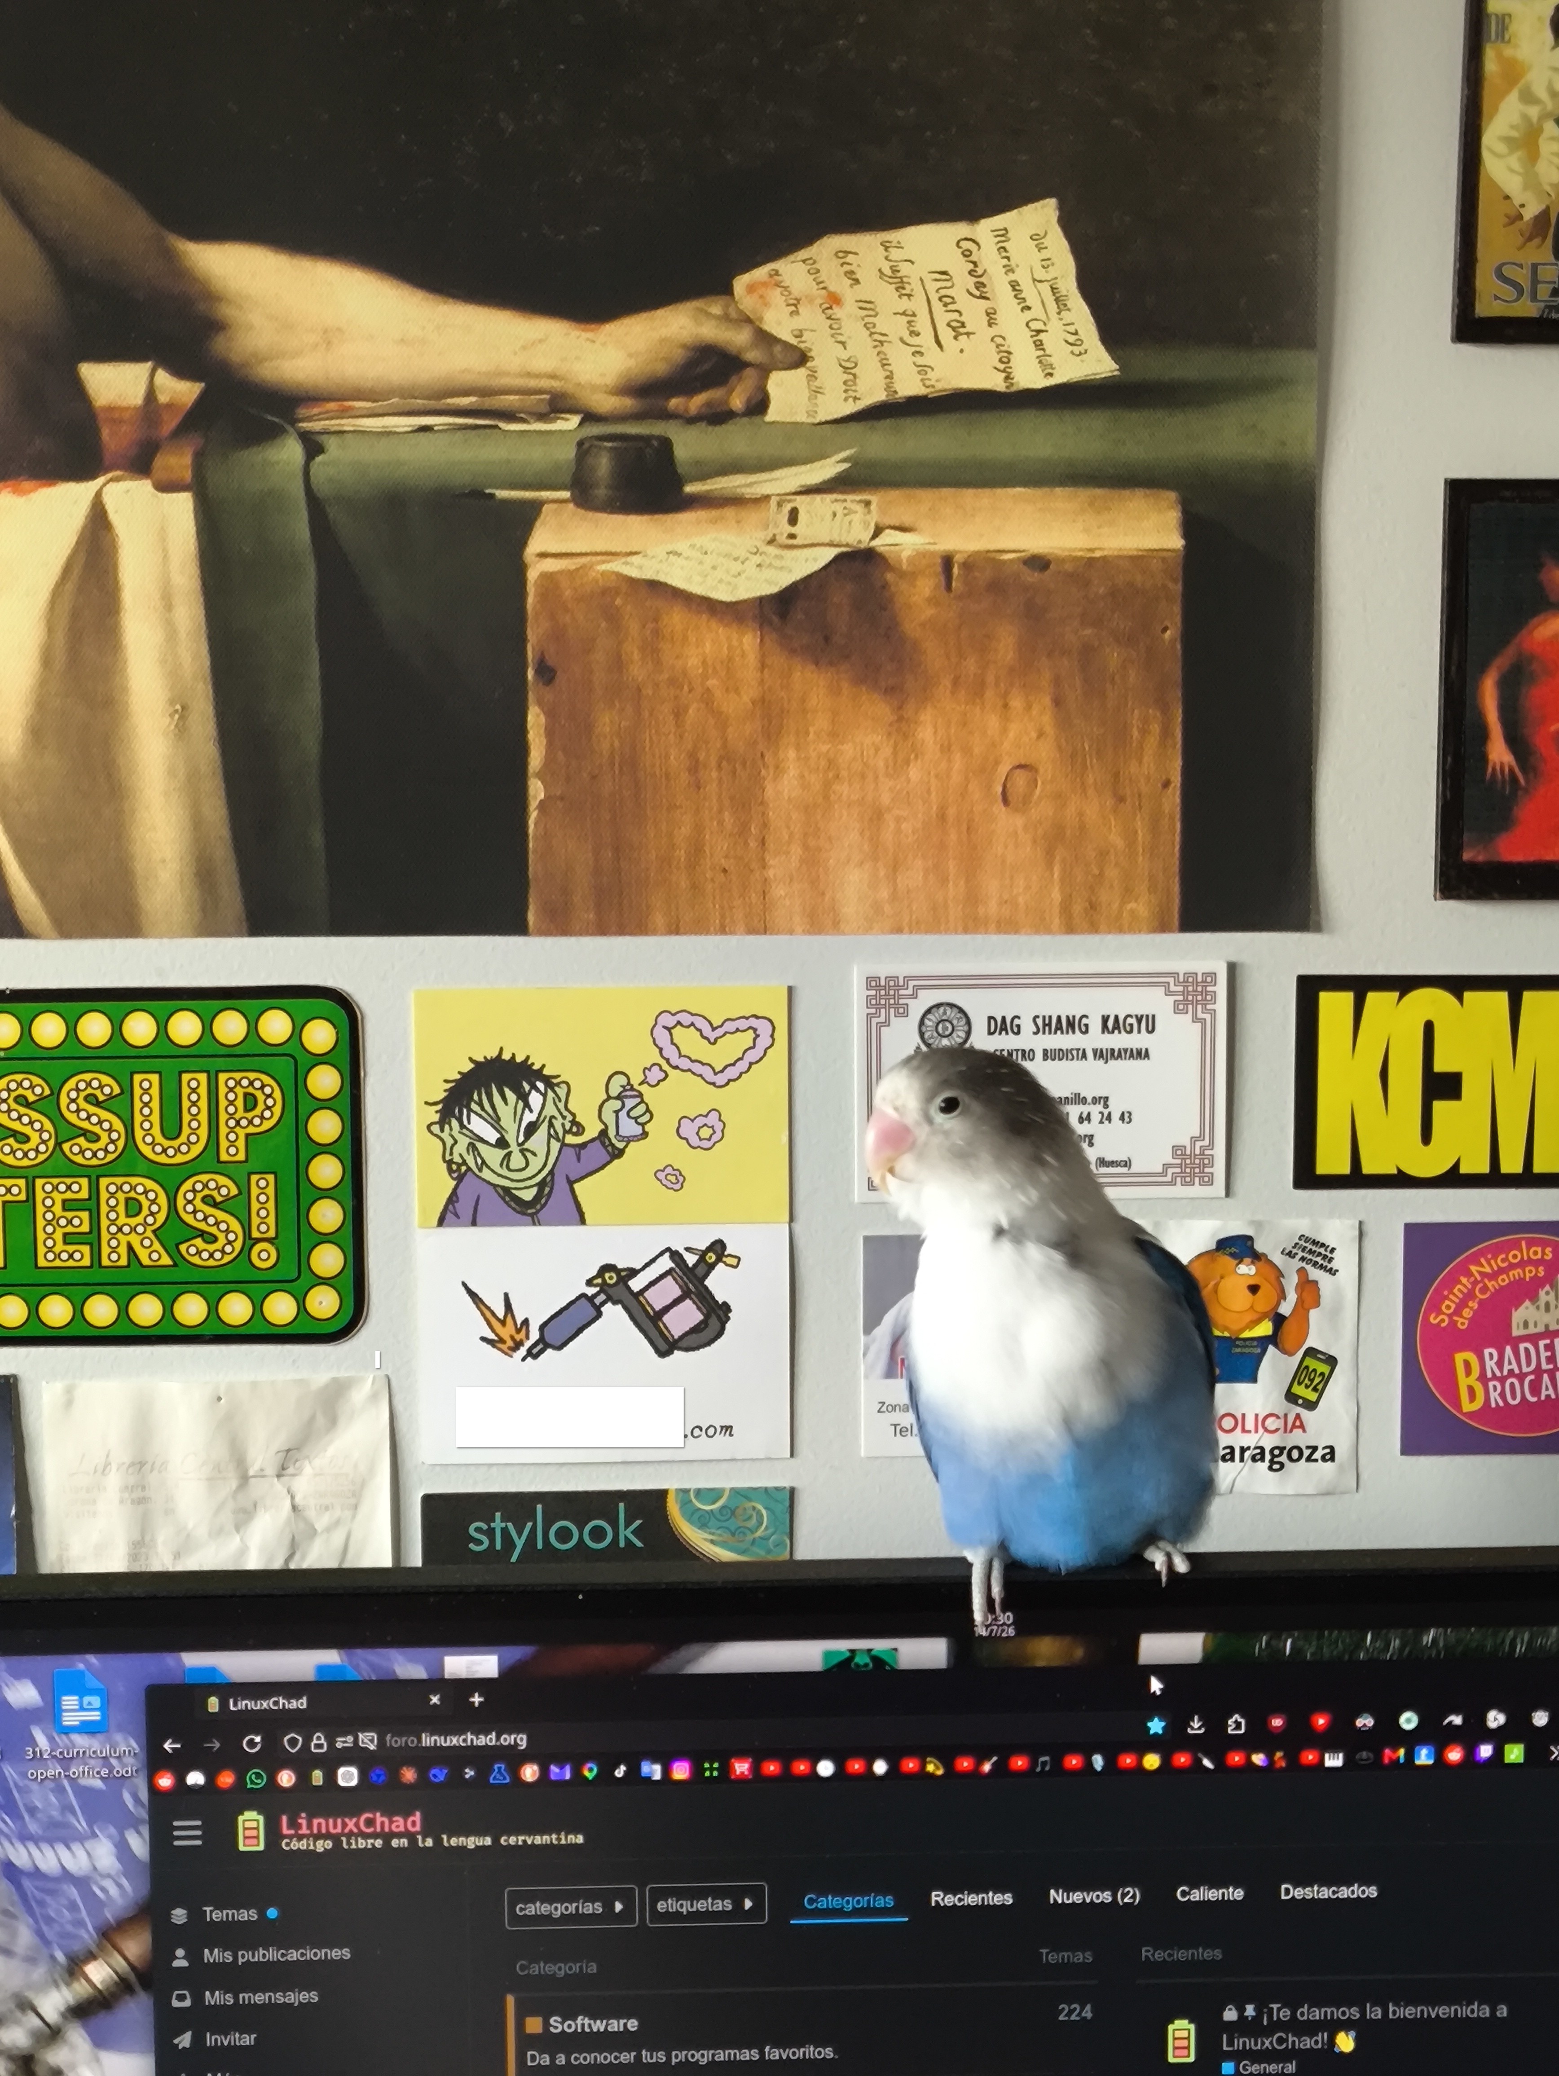
Task: Open the Twitch bookmark
Action: tap(1484, 1753)
